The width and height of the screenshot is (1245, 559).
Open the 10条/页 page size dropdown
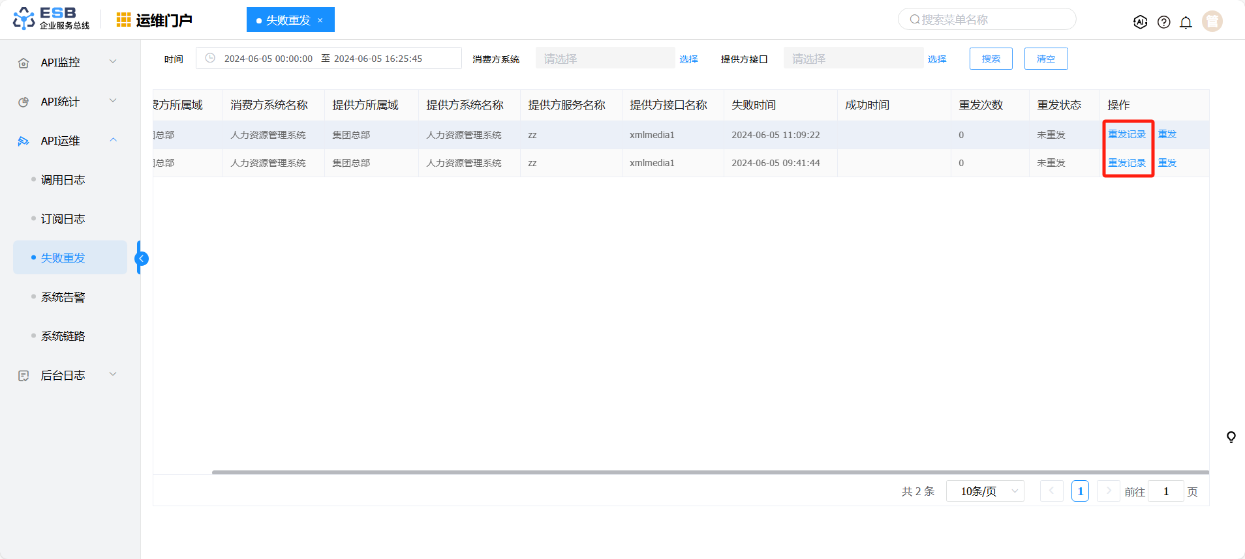click(985, 491)
